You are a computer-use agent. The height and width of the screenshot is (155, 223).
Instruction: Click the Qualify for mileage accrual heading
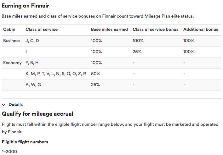click(x=37, y=113)
